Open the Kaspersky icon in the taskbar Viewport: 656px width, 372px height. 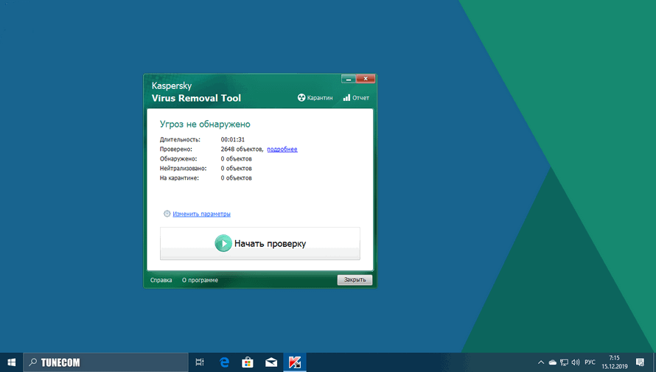coord(294,362)
